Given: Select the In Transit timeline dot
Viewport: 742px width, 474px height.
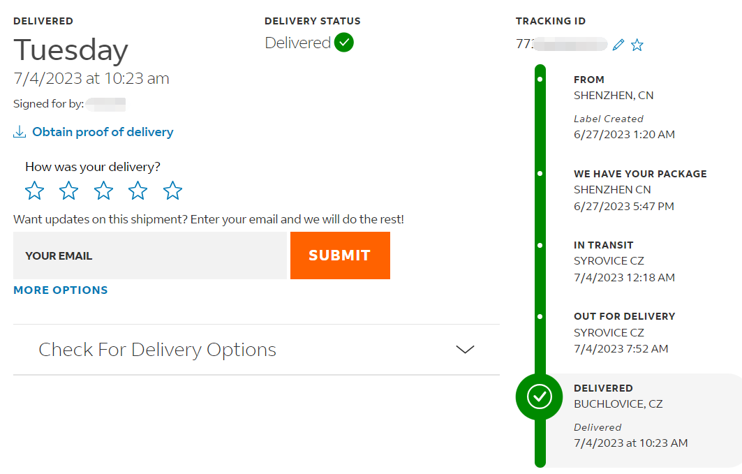Looking at the screenshot, I should click(x=540, y=245).
